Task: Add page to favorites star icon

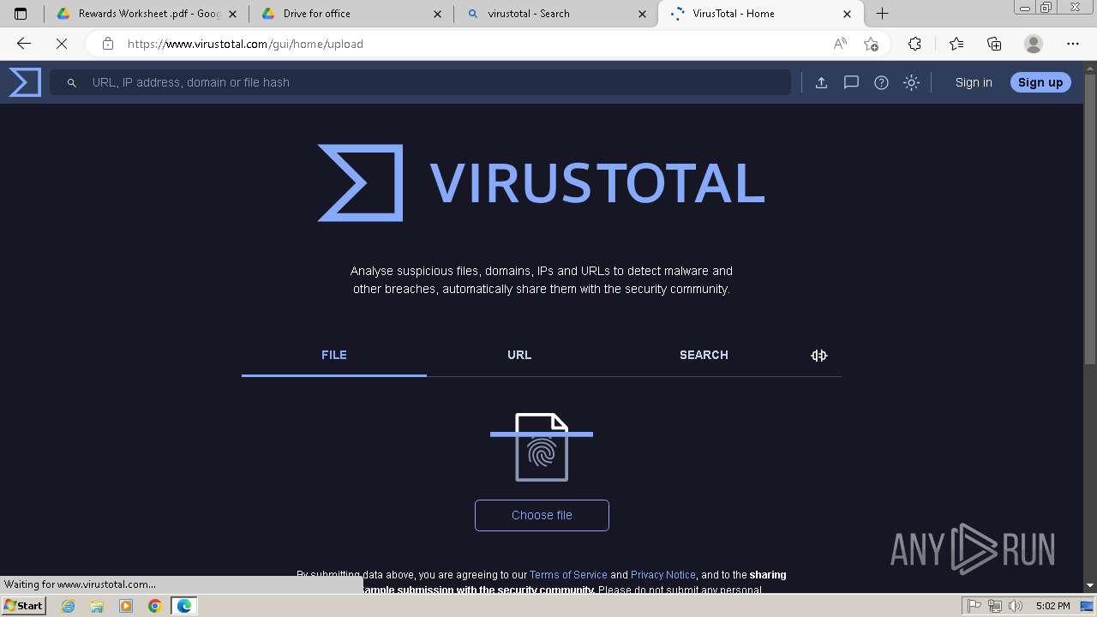Action: [872, 44]
